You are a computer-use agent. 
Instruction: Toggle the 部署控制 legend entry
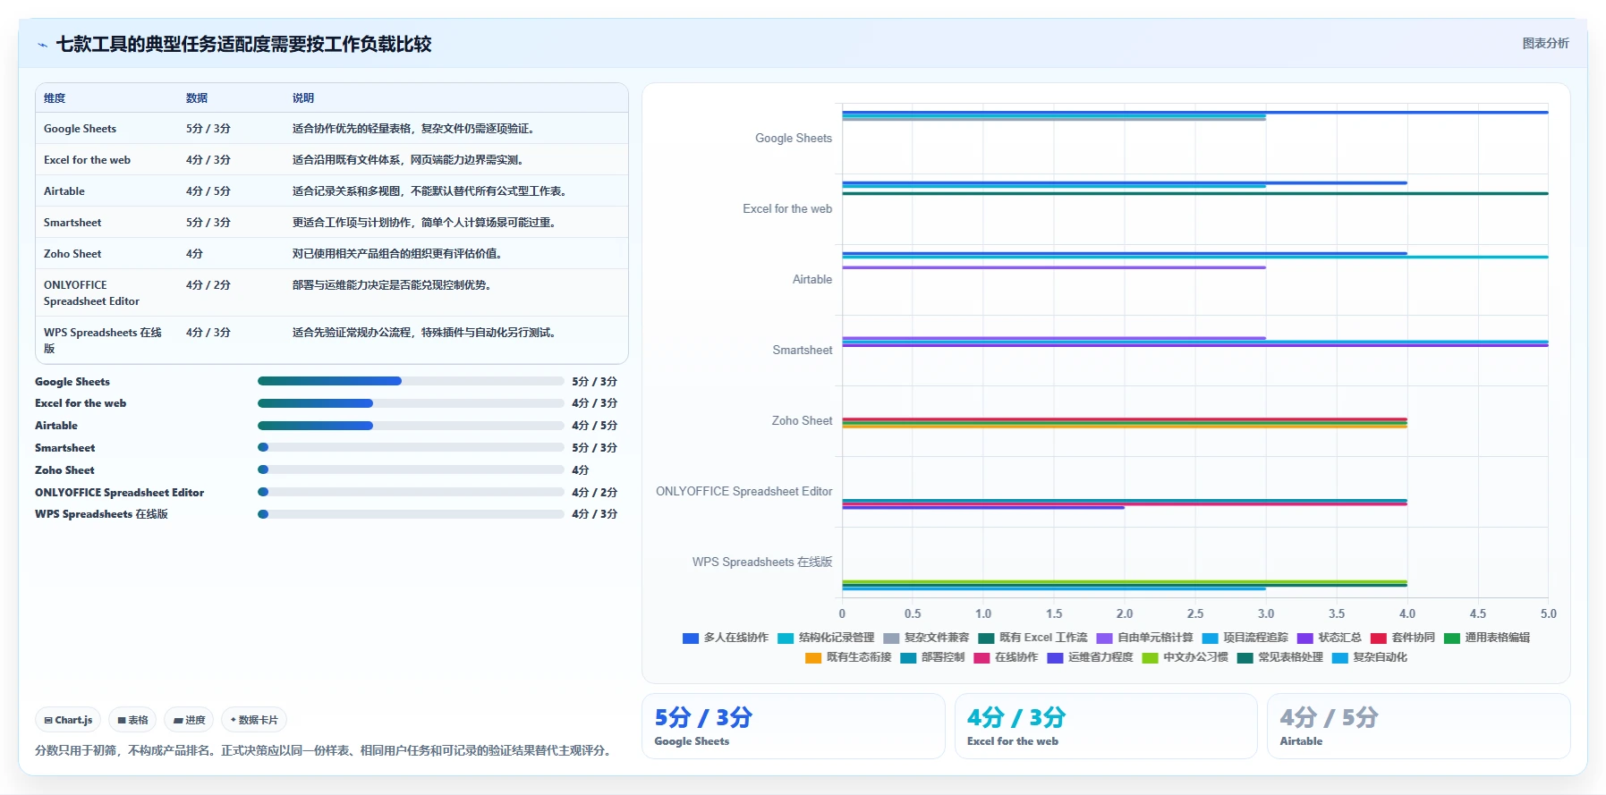click(932, 657)
